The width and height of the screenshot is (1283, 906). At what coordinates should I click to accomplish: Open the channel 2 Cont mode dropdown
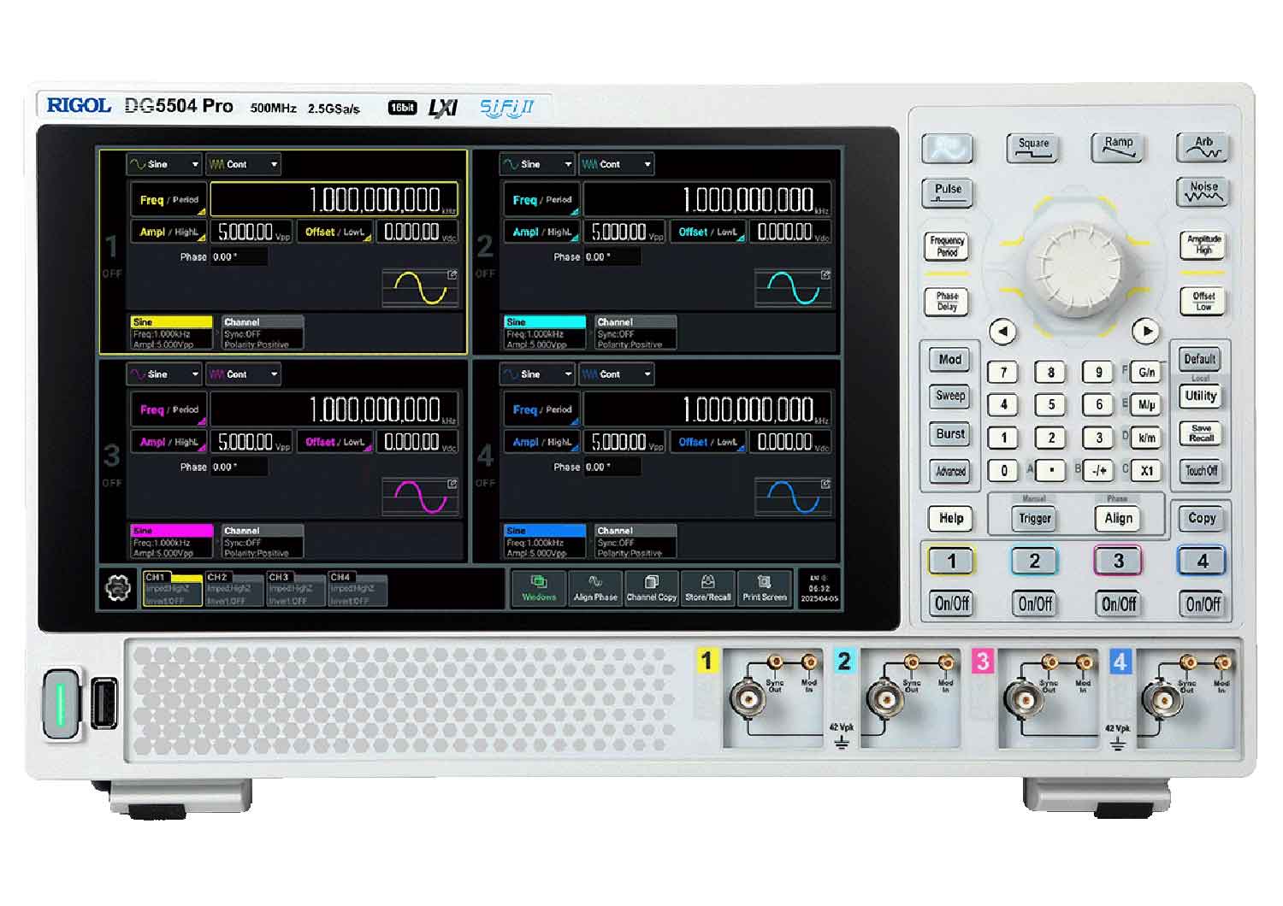click(x=616, y=164)
